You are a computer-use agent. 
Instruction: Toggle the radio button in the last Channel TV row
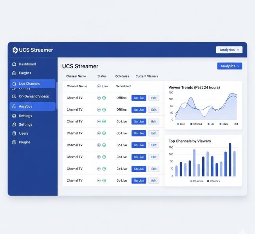(x=99, y=181)
